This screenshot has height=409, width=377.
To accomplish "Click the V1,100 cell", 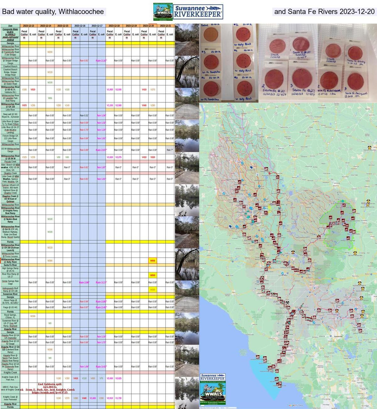I will [110, 105].
